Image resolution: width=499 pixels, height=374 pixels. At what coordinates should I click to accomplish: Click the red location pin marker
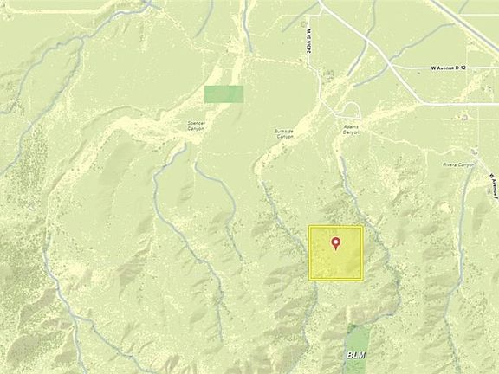[x=336, y=243]
